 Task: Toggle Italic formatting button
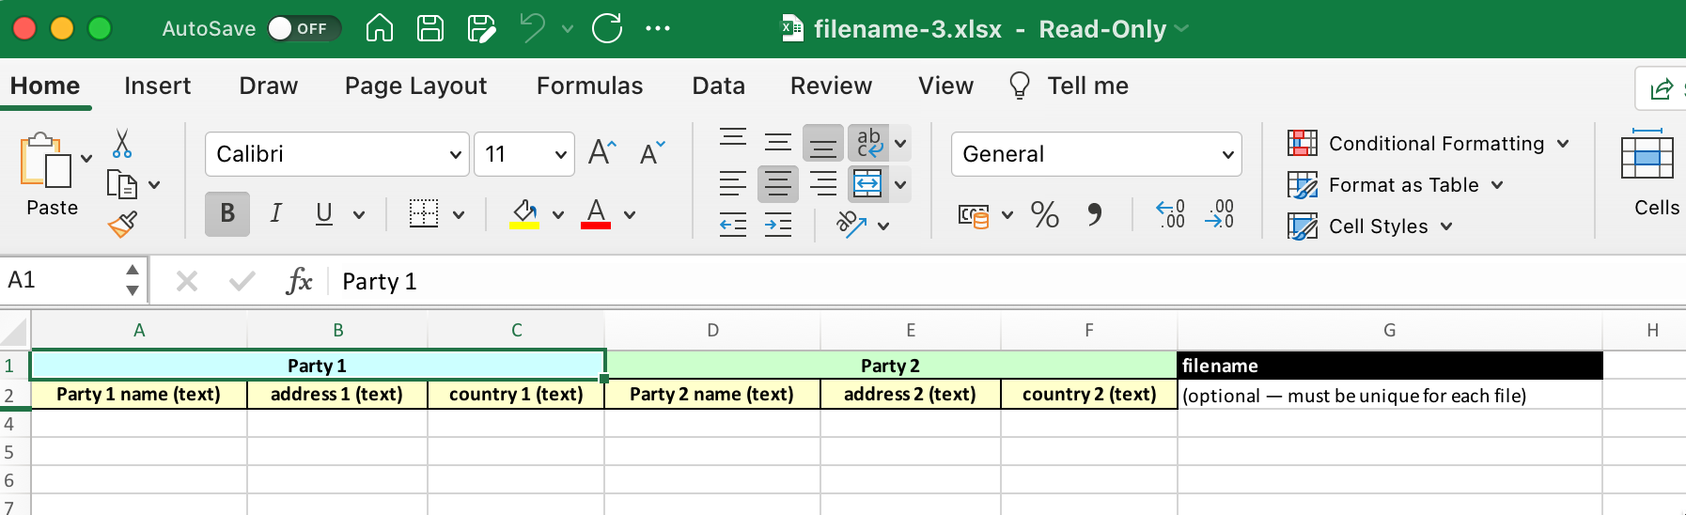276,214
